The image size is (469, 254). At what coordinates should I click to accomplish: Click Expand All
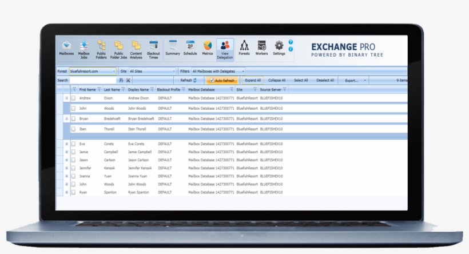pyautogui.click(x=253, y=80)
